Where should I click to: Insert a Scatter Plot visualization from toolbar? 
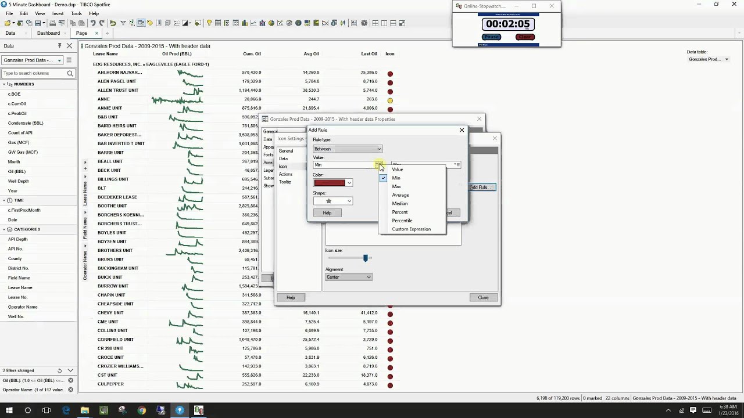pos(280,23)
